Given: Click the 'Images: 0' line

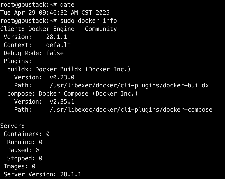Looking at the screenshot, I should [19, 166].
